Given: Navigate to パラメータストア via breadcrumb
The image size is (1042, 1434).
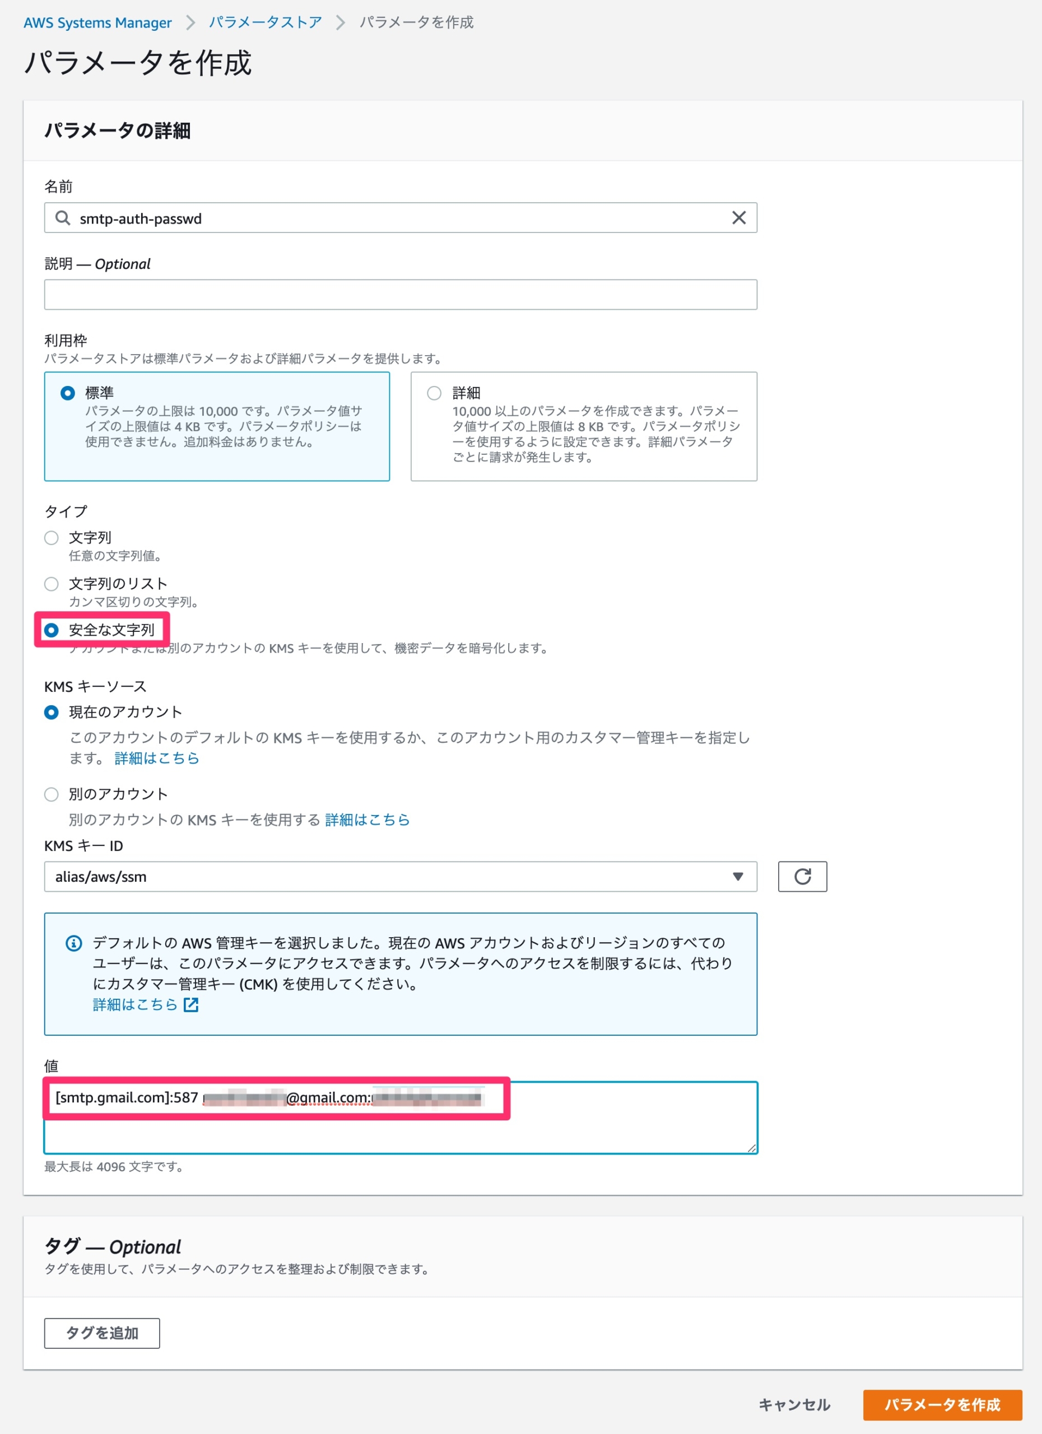Looking at the screenshot, I should coord(264,22).
